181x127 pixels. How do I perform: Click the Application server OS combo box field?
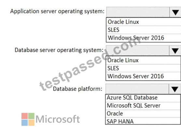pyautogui.click(x=138, y=12)
